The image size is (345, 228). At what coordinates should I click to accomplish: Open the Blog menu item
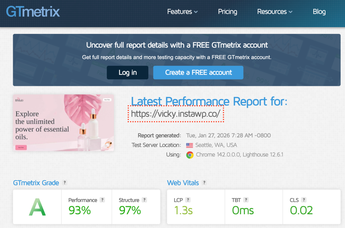click(x=319, y=11)
